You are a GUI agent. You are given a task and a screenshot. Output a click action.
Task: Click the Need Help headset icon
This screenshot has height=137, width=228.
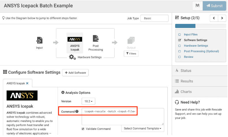(177, 102)
